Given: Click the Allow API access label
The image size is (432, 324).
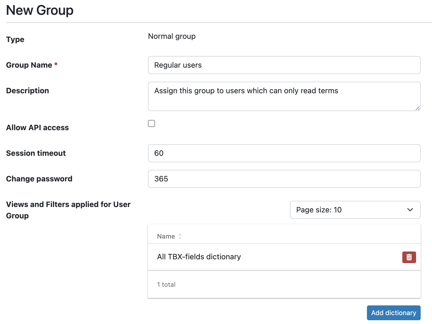Looking at the screenshot, I should point(38,127).
